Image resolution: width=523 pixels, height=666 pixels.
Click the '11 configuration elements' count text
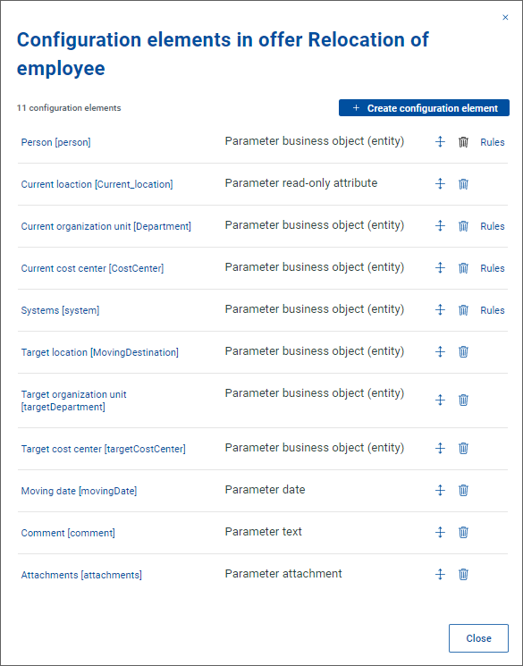(x=69, y=108)
